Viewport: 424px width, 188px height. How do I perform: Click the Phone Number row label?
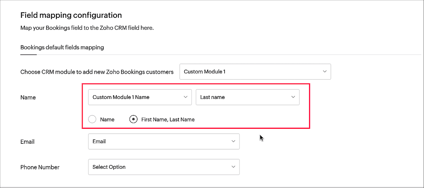click(40, 167)
